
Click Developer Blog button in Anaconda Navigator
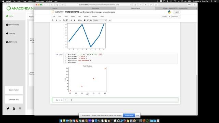pos(14,99)
